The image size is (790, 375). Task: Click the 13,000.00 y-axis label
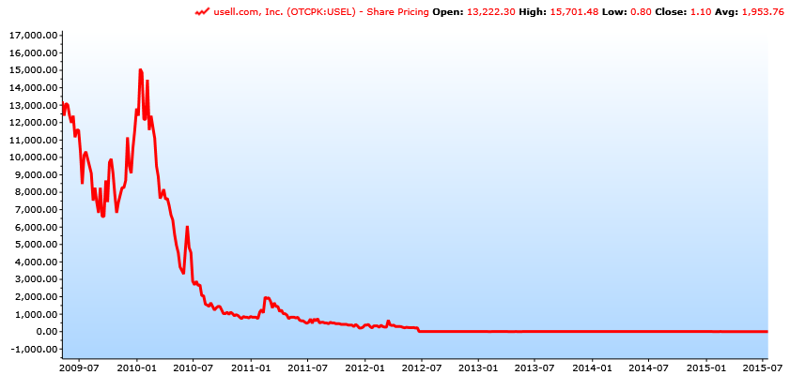pyautogui.click(x=32, y=105)
